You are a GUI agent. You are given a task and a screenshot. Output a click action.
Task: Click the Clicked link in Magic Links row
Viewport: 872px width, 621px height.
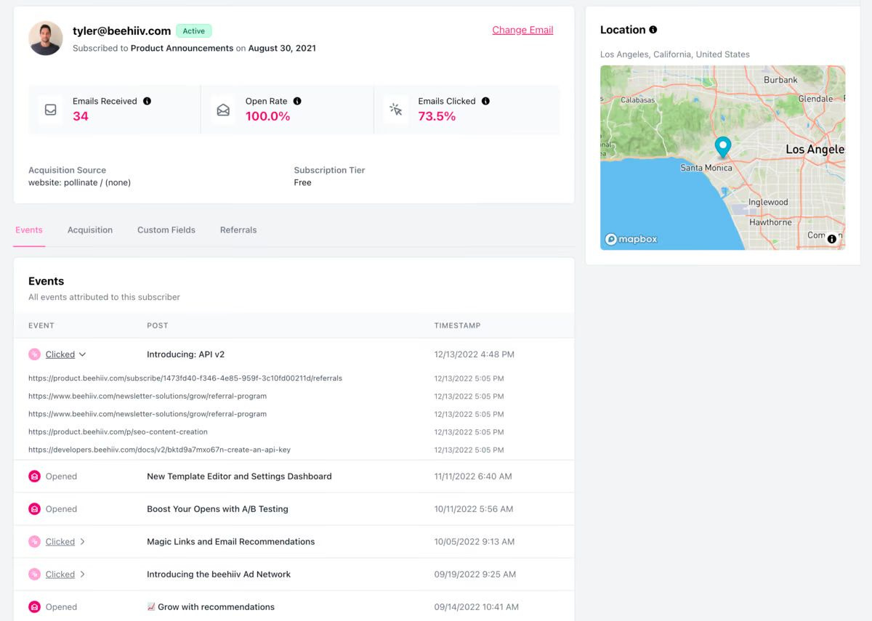(x=60, y=542)
